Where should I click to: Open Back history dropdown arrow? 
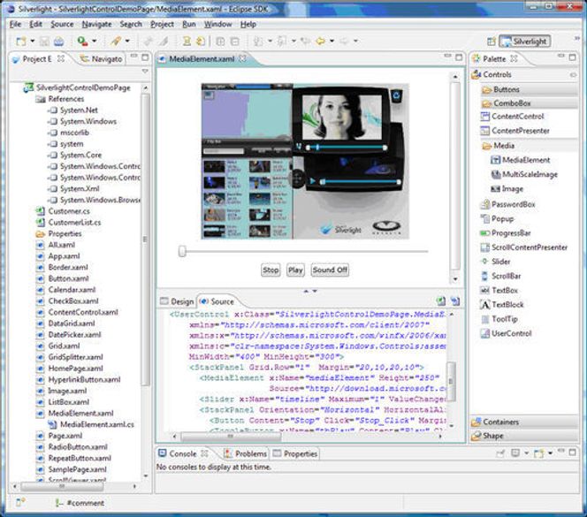pos(332,41)
